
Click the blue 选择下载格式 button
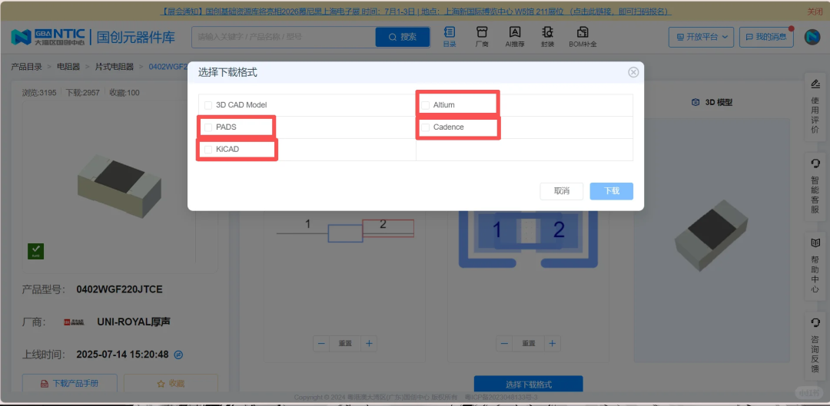click(x=528, y=385)
